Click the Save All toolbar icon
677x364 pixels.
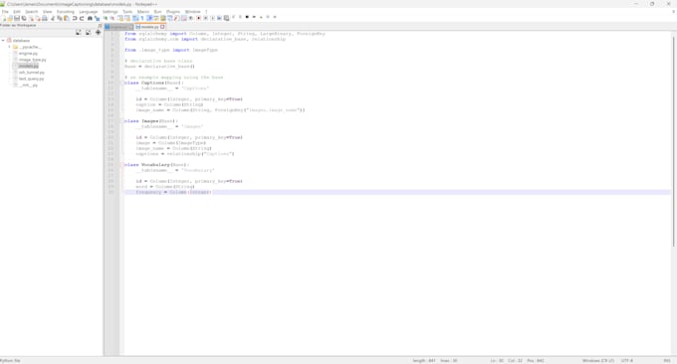[24, 18]
